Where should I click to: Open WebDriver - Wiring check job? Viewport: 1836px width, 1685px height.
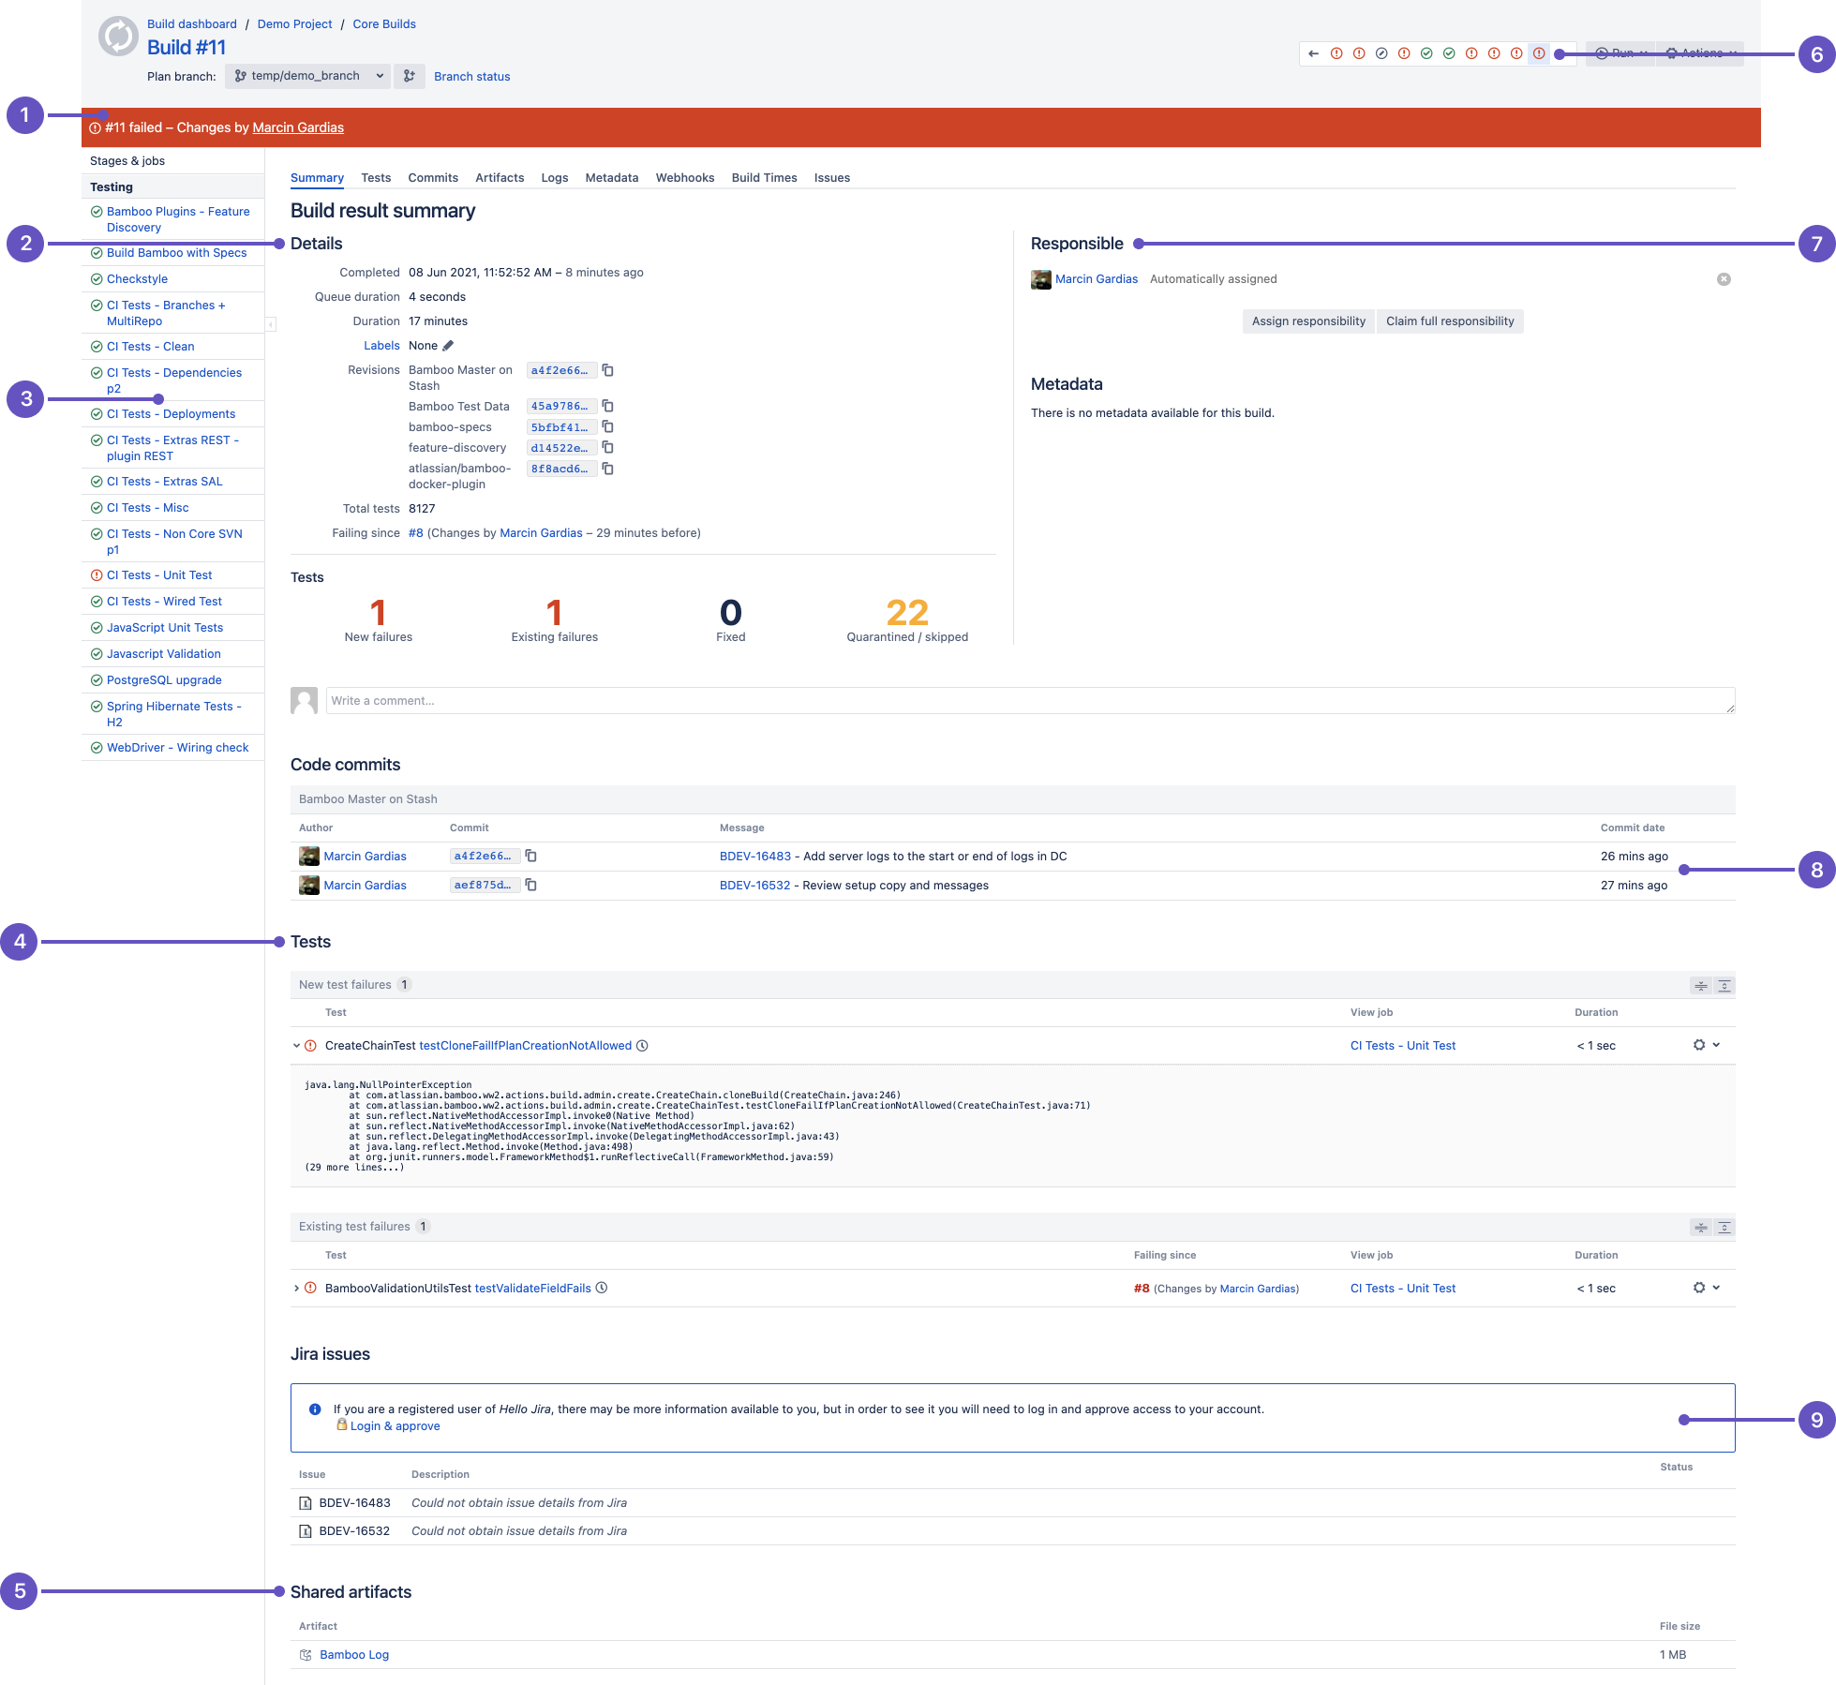177,748
